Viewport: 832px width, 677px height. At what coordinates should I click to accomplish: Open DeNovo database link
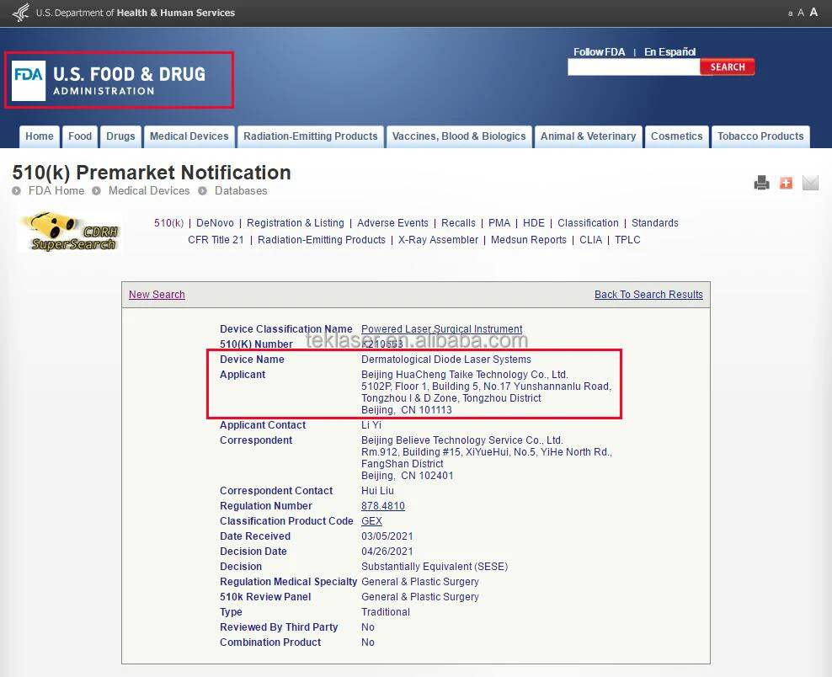[x=215, y=223]
